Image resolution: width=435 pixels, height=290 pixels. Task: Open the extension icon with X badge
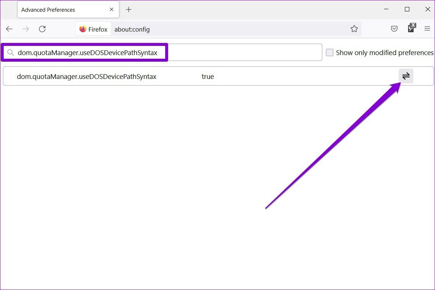click(412, 28)
